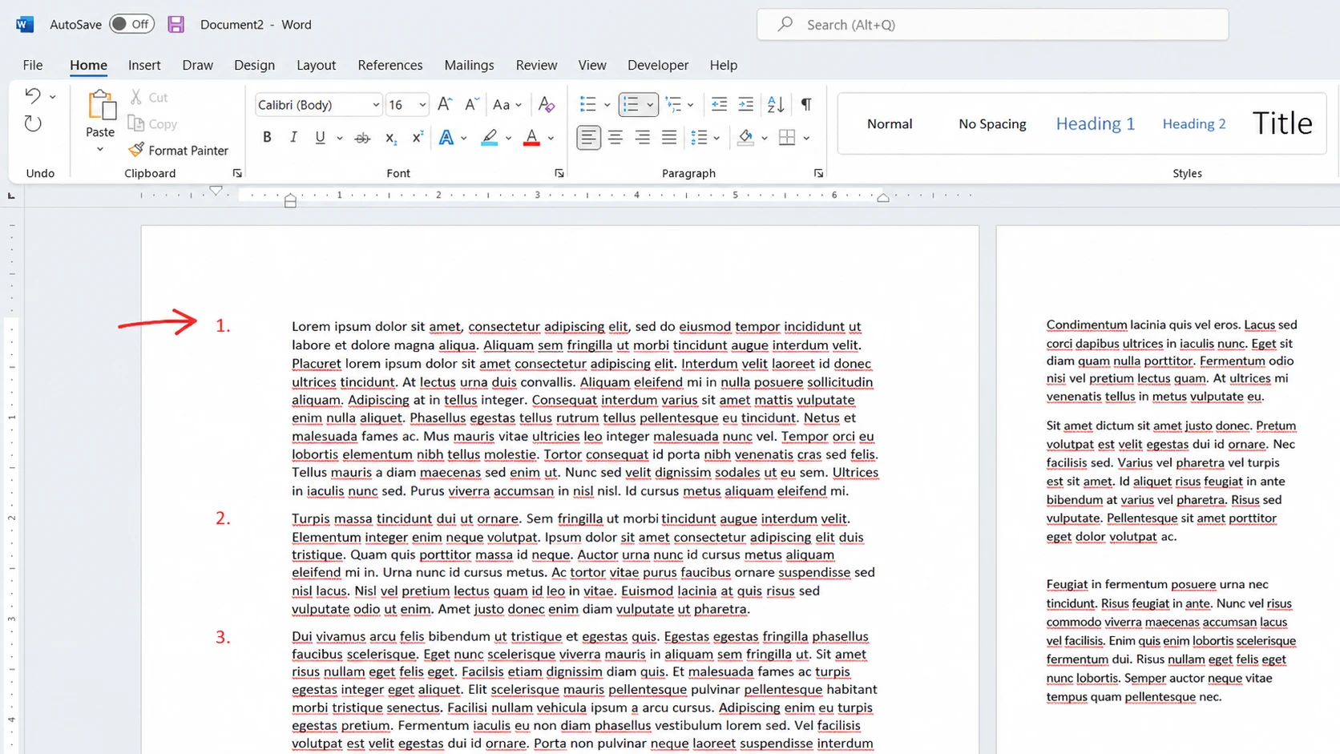This screenshot has width=1340, height=754.
Task: Expand underline style dropdown arrow
Action: point(339,139)
